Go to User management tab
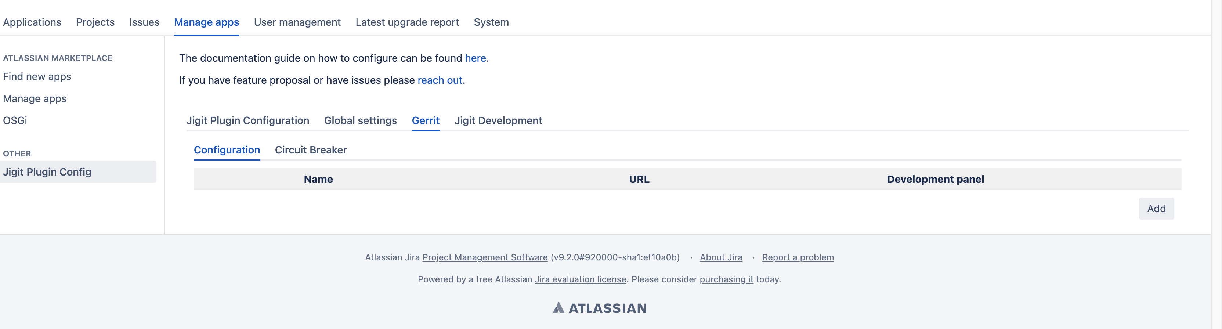Viewport: 1222px width, 329px height. click(297, 22)
